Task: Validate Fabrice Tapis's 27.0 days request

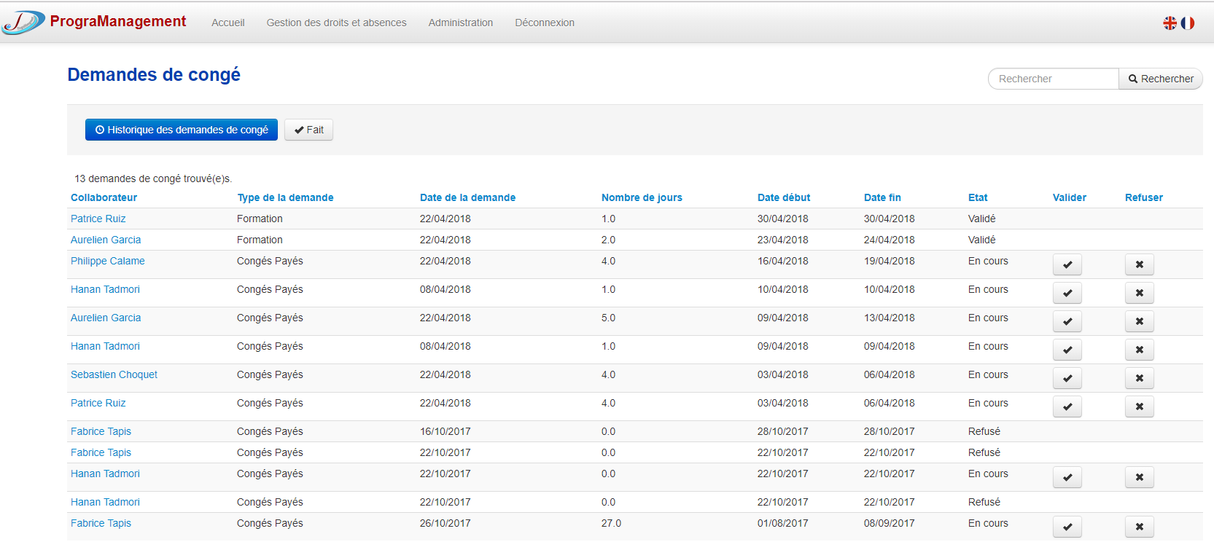Action: 1067,527
